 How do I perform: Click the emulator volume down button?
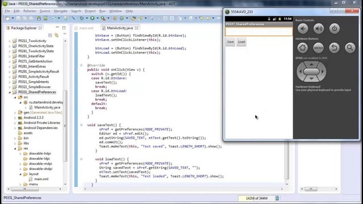[303, 29]
